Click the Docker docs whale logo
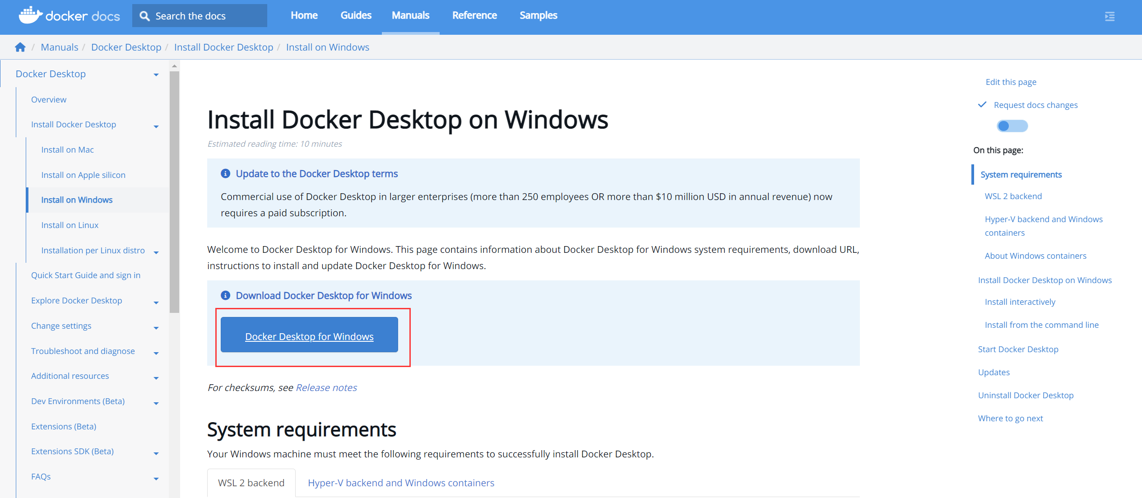The image size is (1142, 498). [x=30, y=15]
